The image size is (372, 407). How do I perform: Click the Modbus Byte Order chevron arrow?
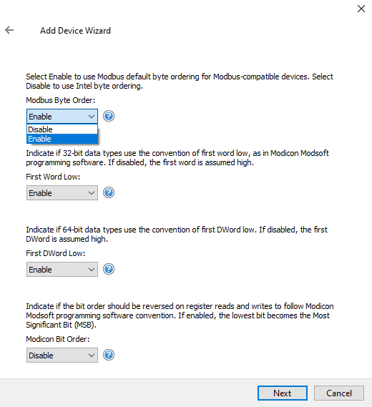tap(92, 117)
